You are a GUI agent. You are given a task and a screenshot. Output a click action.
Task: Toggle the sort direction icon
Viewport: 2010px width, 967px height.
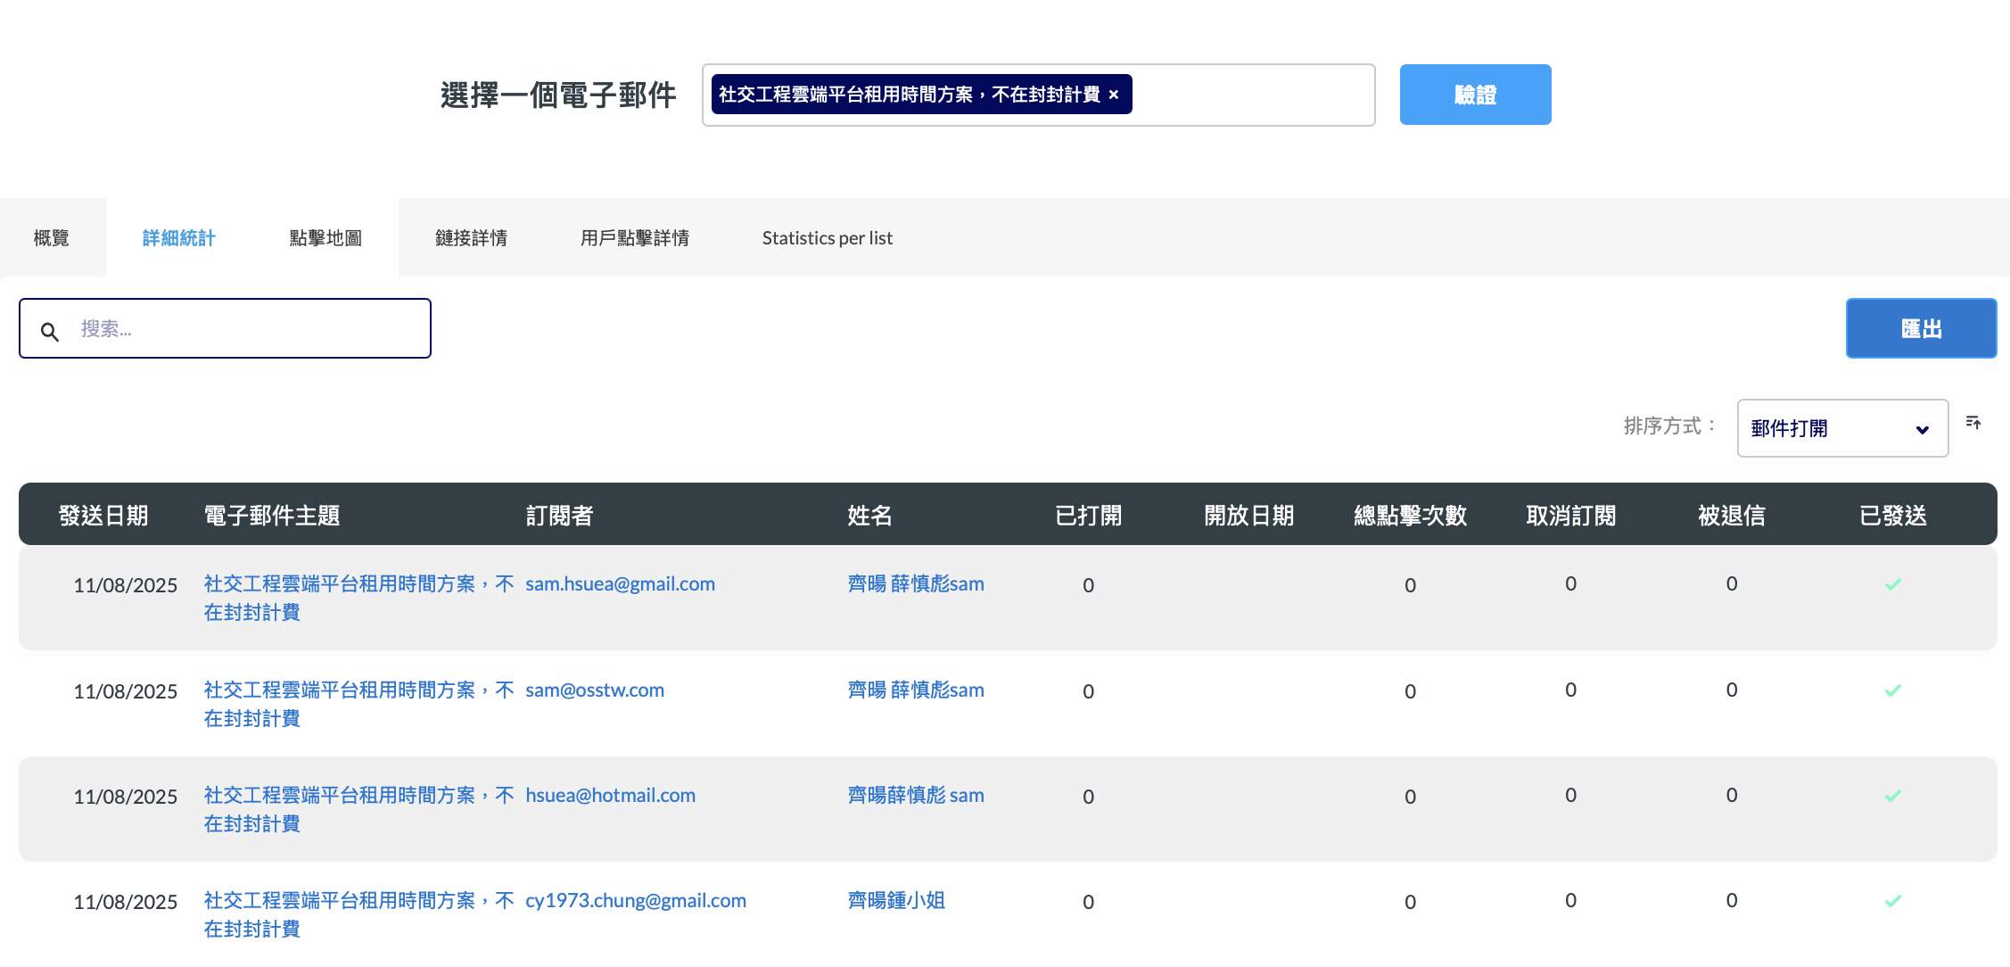(1973, 423)
